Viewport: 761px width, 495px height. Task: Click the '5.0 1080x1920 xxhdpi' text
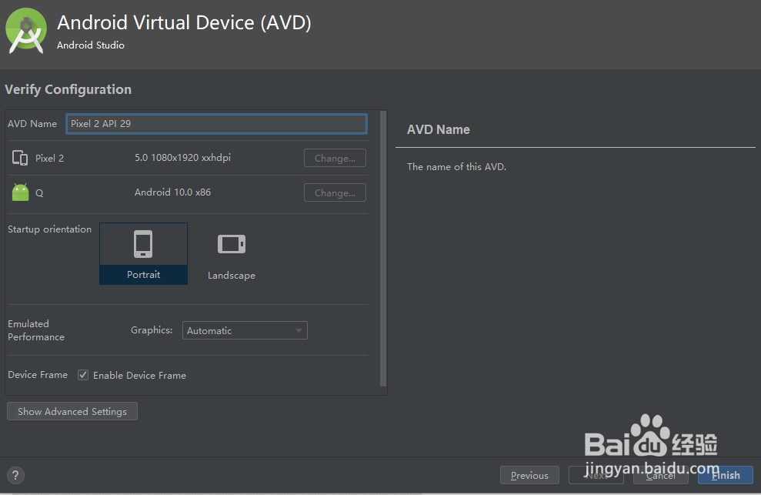pyautogui.click(x=182, y=158)
